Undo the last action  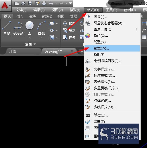click(x=51, y=3)
